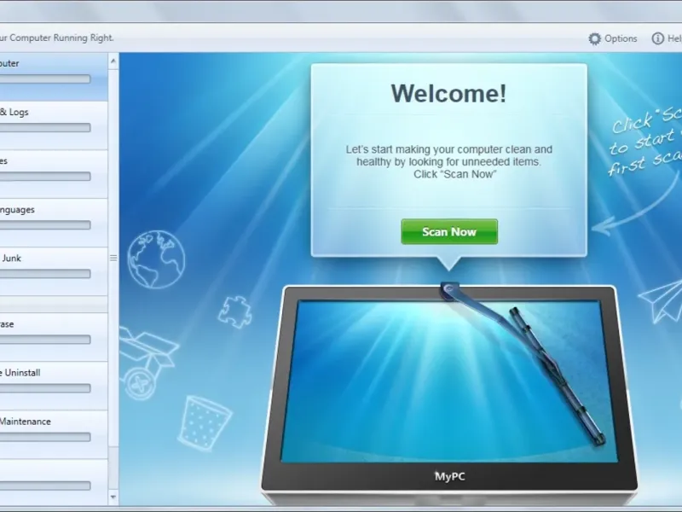Click the progress bar under '& Logs'
The image size is (682, 512).
coord(45,127)
